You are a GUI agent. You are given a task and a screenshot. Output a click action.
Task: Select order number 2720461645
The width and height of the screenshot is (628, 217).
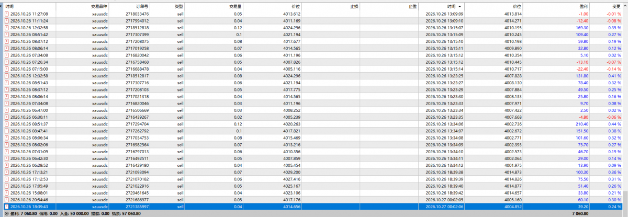tap(138, 193)
